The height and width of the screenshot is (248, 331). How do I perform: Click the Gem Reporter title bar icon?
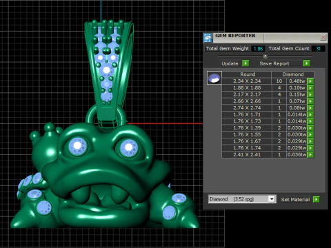(208, 38)
